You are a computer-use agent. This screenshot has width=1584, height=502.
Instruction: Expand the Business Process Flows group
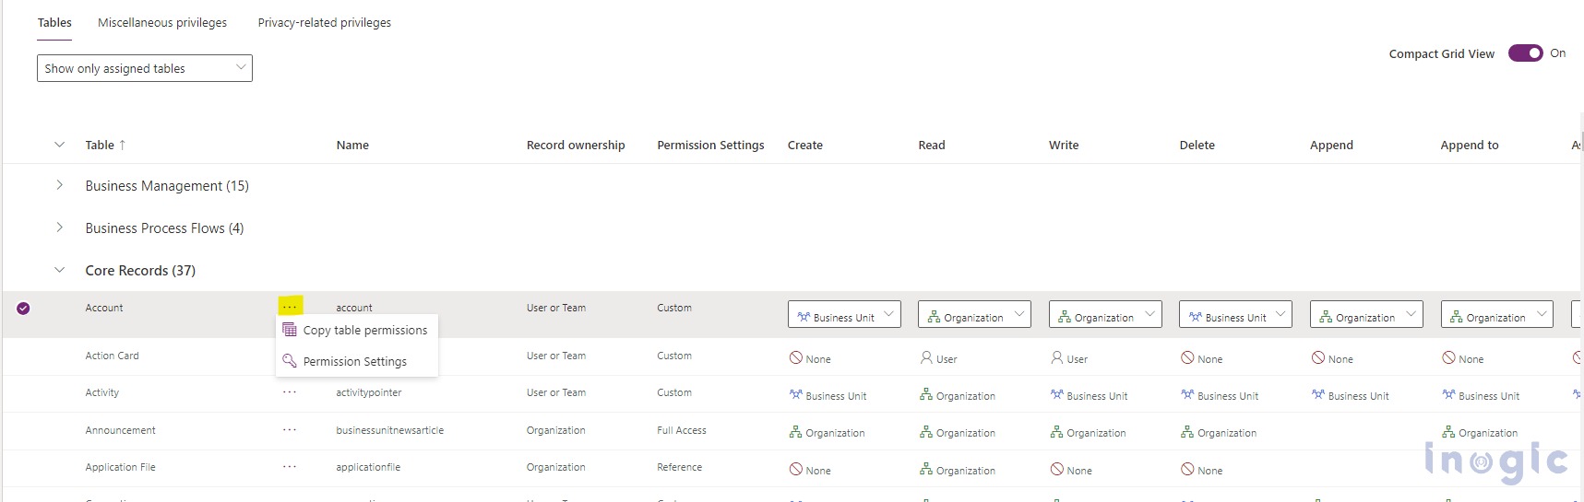point(59,228)
